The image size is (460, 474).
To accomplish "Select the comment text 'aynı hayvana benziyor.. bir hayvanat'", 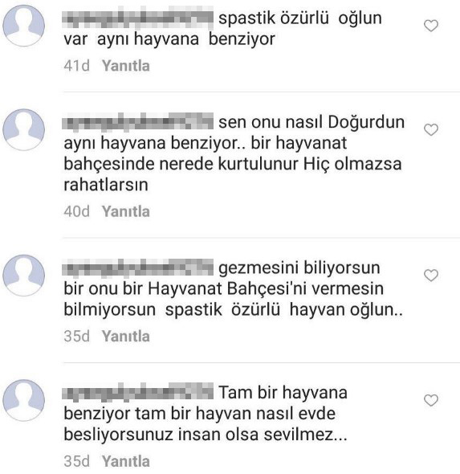I will tap(205, 143).
